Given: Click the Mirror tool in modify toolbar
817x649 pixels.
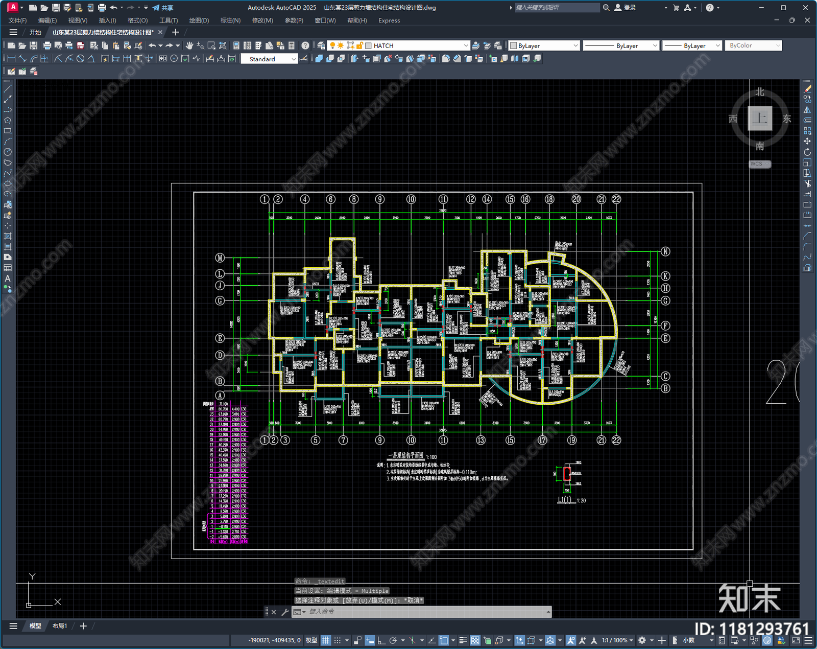Looking at the screenshot, I should (807, 110).
